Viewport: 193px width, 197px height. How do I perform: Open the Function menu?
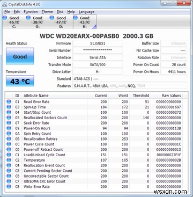point(31,12)
